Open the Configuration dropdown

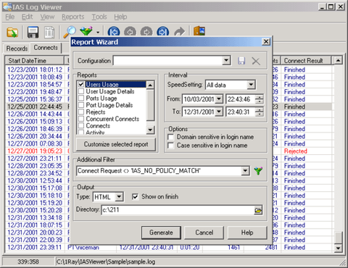coord(226,60)
